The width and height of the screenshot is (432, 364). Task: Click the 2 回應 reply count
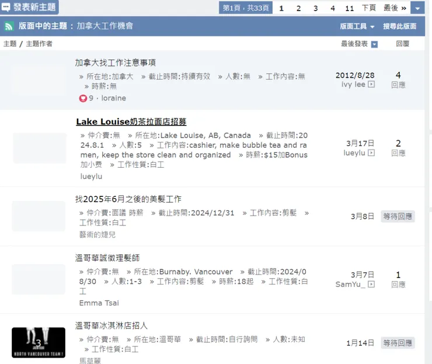pos(398,148)
